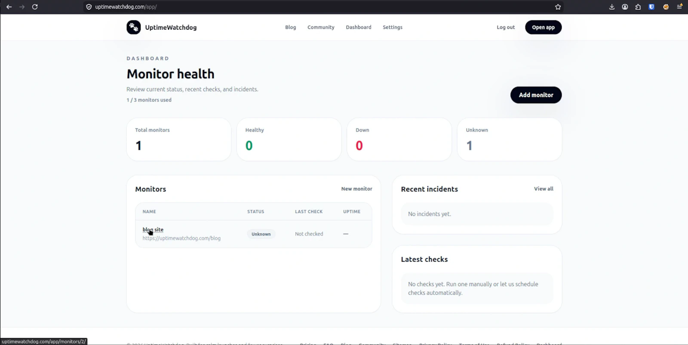The width and height of the screenshot is (688, 345).
Task: Click the LAST CHECK column header
Action: point(309,212)
